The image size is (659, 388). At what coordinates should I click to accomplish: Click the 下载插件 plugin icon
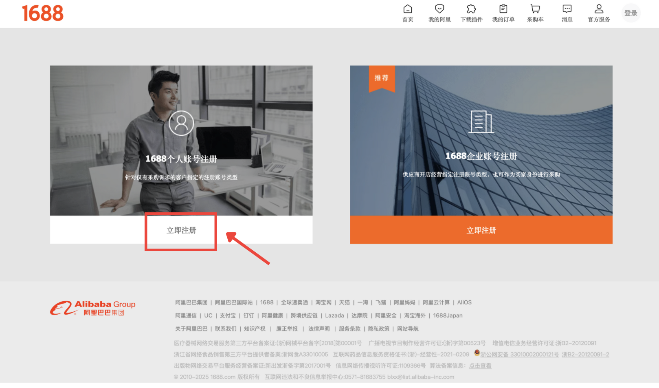point(471,9)
